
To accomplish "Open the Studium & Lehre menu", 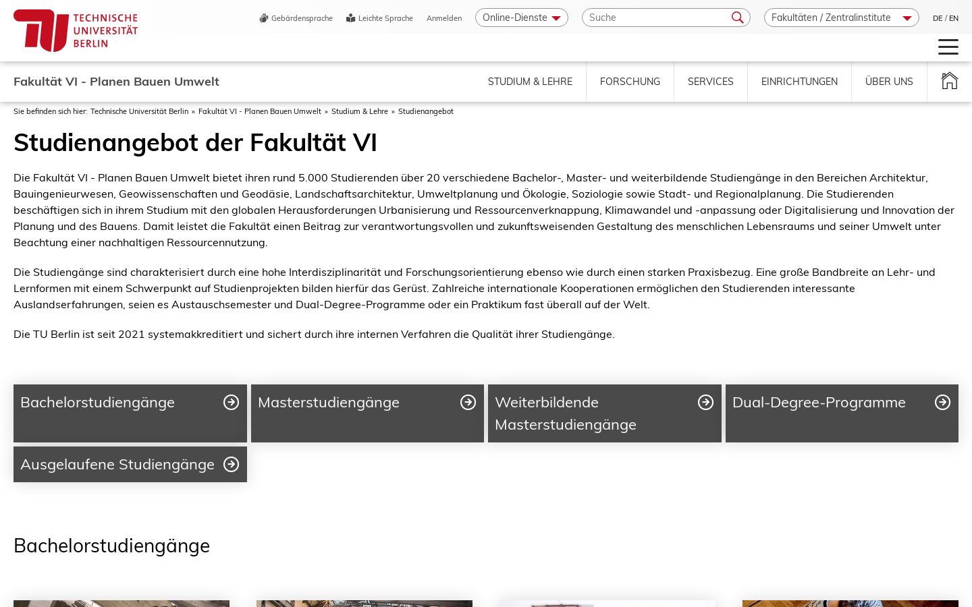I will click(x=530, y=82).
